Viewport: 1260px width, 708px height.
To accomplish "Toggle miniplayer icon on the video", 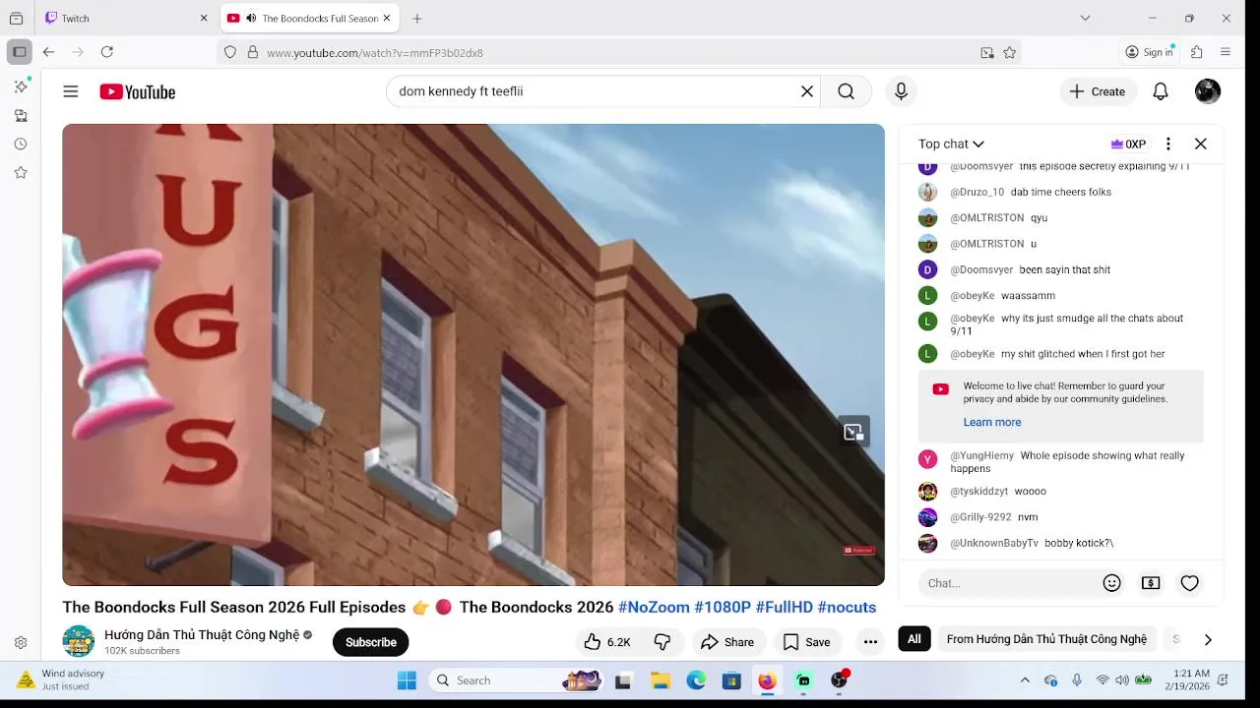I will (853, 432).
